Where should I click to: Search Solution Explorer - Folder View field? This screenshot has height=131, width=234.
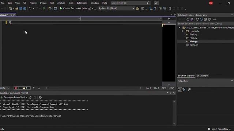[205, 24]
